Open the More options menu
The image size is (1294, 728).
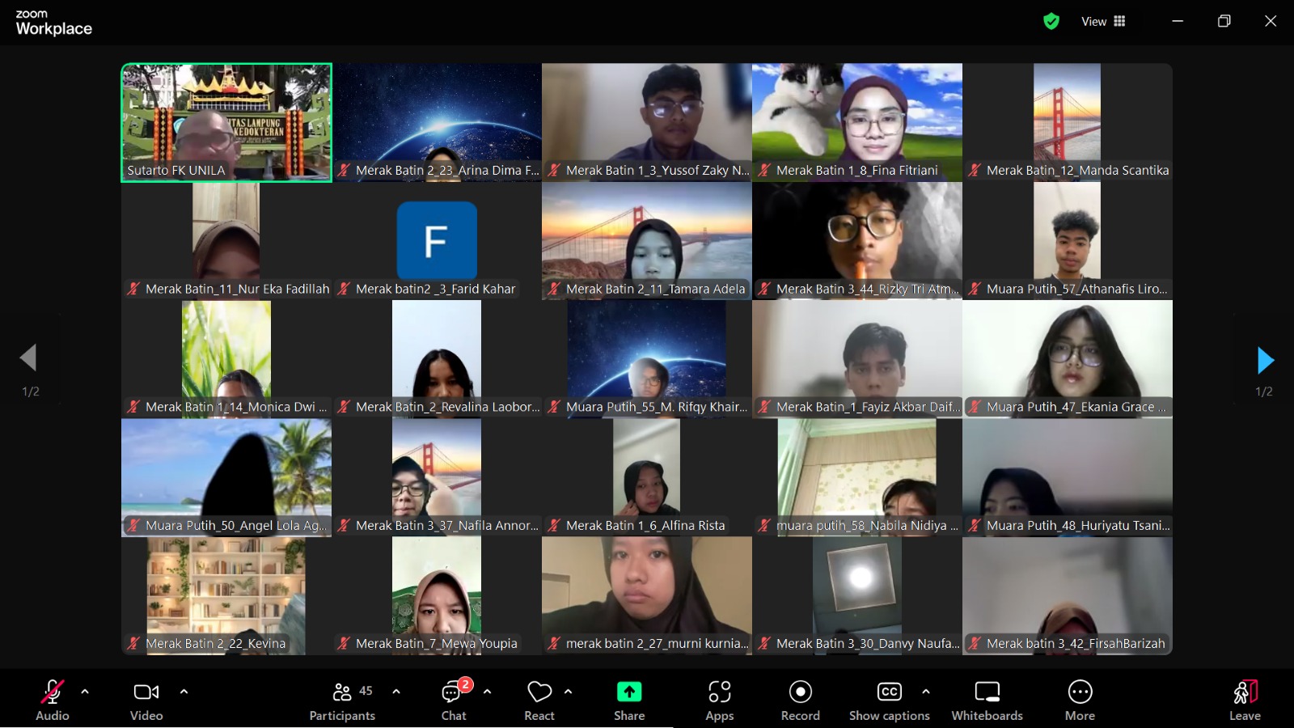coord(1080,700)
